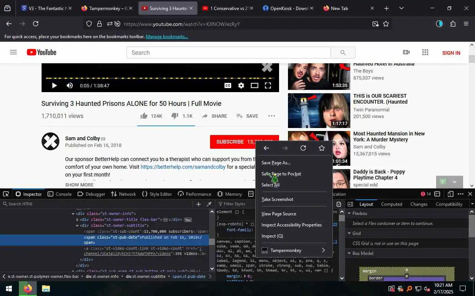This screenshot has height=296, width=475.
Task: Open the Firefox View tab list icon
Action: tap(7, 8)
